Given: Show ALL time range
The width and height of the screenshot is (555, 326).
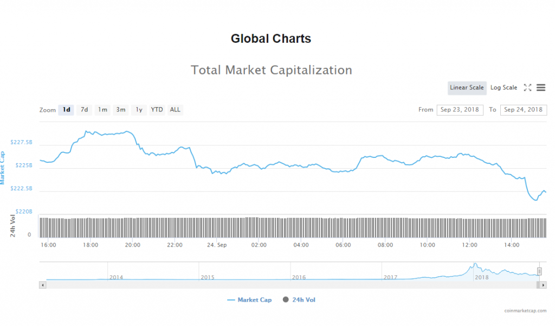Looking at the screenshot, I should [x=175, y=110].
